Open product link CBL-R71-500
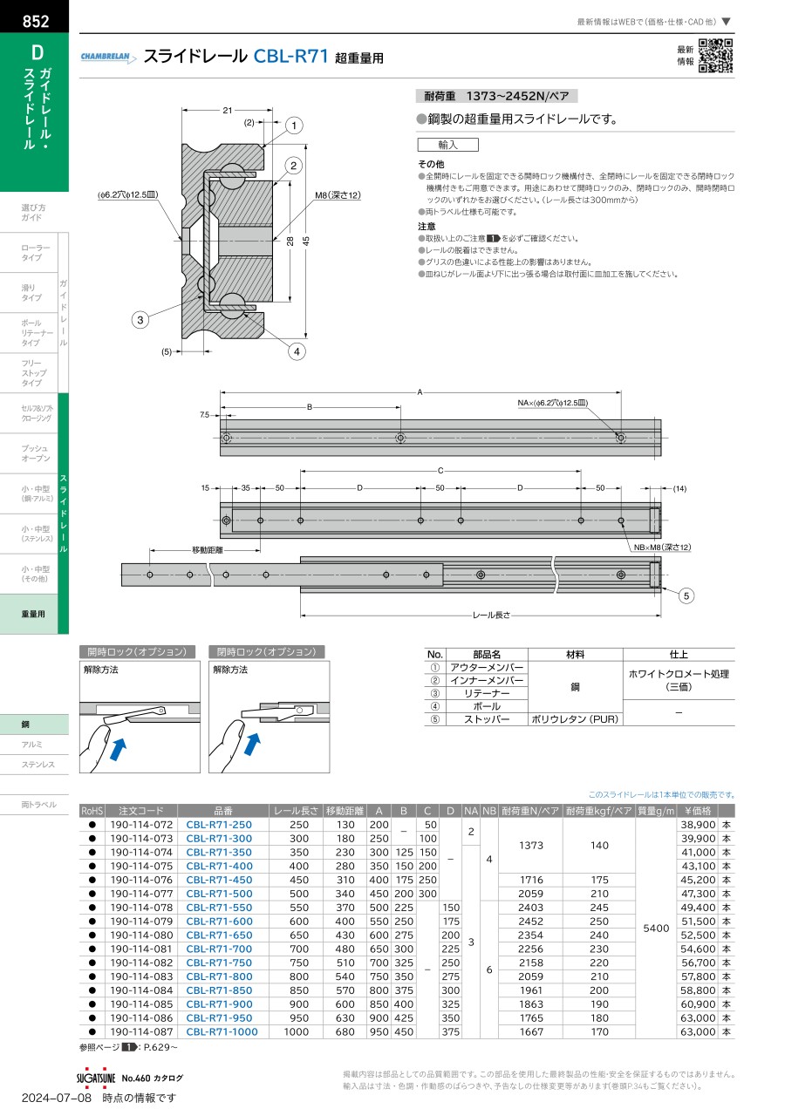Screen dimensions: 785x1109 pyautogui.click(x=219, y=894)
